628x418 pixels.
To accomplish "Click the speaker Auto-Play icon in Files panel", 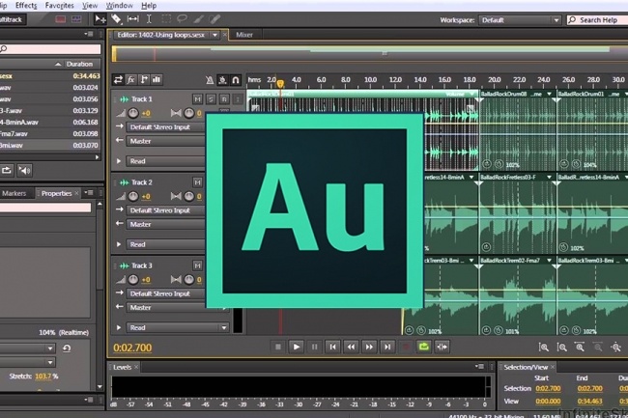I will click(x=24, y=171).
